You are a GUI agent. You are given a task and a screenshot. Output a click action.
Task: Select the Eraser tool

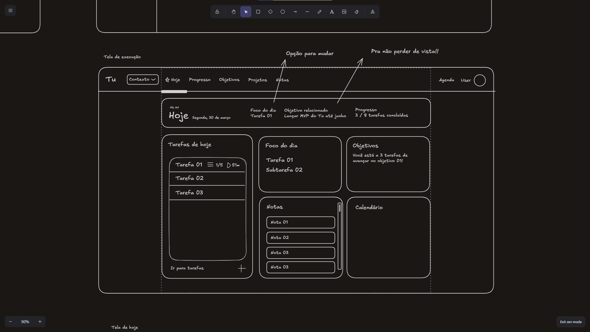click(x=356, y=12)
